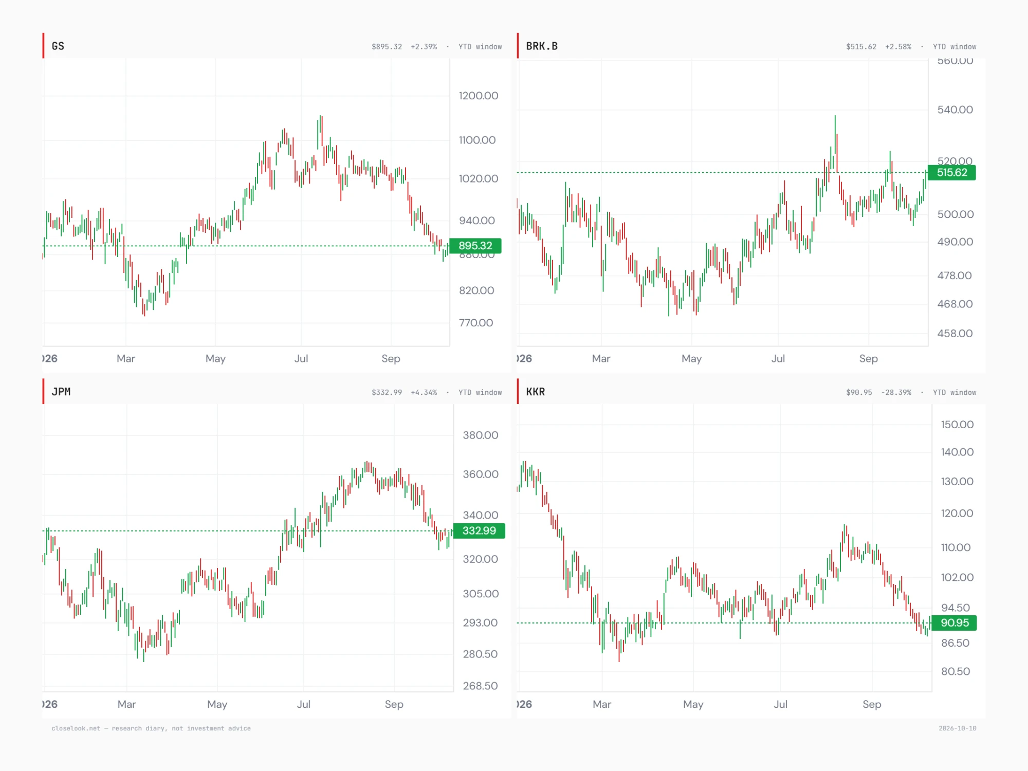Click the YTD window label on GS chart

coord(480,47)
